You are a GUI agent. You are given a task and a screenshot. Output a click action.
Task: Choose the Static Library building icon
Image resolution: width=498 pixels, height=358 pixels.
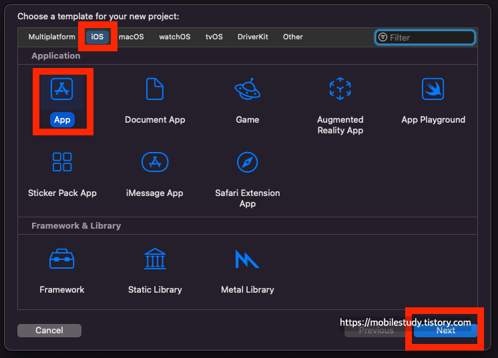(x=155, y=259)
